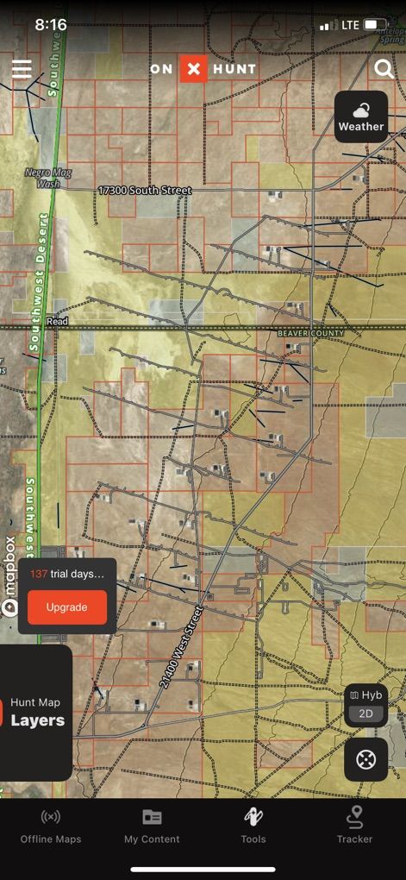This screenshot has width=406, height=880.
Task: Toggle the 2D view mode
Action: pos(365,714)
